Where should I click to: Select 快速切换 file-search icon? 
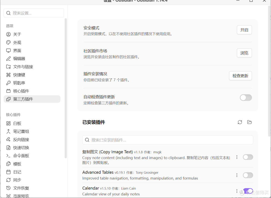click(8, 148)
